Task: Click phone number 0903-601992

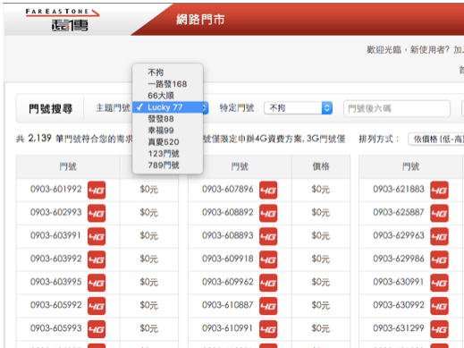Action: (55, 189)
